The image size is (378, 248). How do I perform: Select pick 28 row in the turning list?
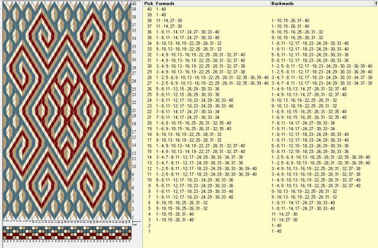[260, 77]
